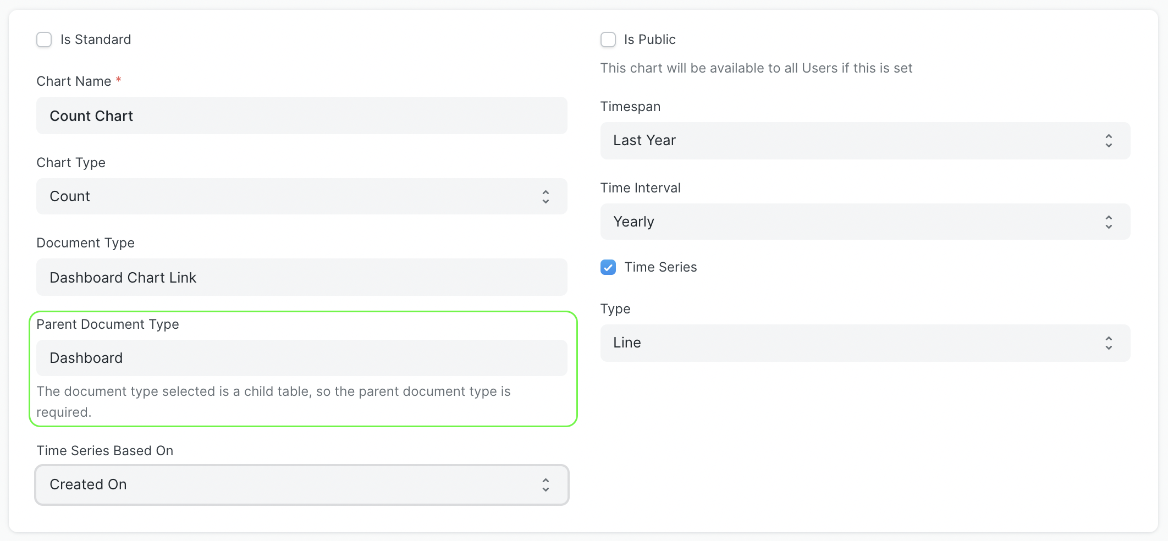
Task: Click the Chart Name field label
Action: [x=74, y=81]
